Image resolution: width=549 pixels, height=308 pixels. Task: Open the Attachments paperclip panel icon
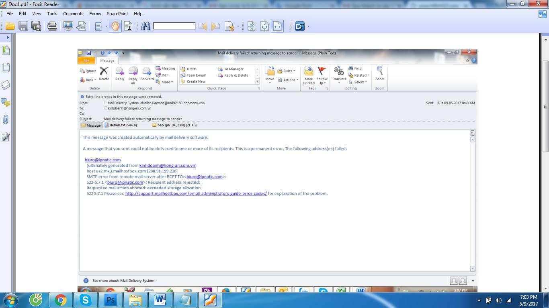pyautogui.click(x=6, y=120)
